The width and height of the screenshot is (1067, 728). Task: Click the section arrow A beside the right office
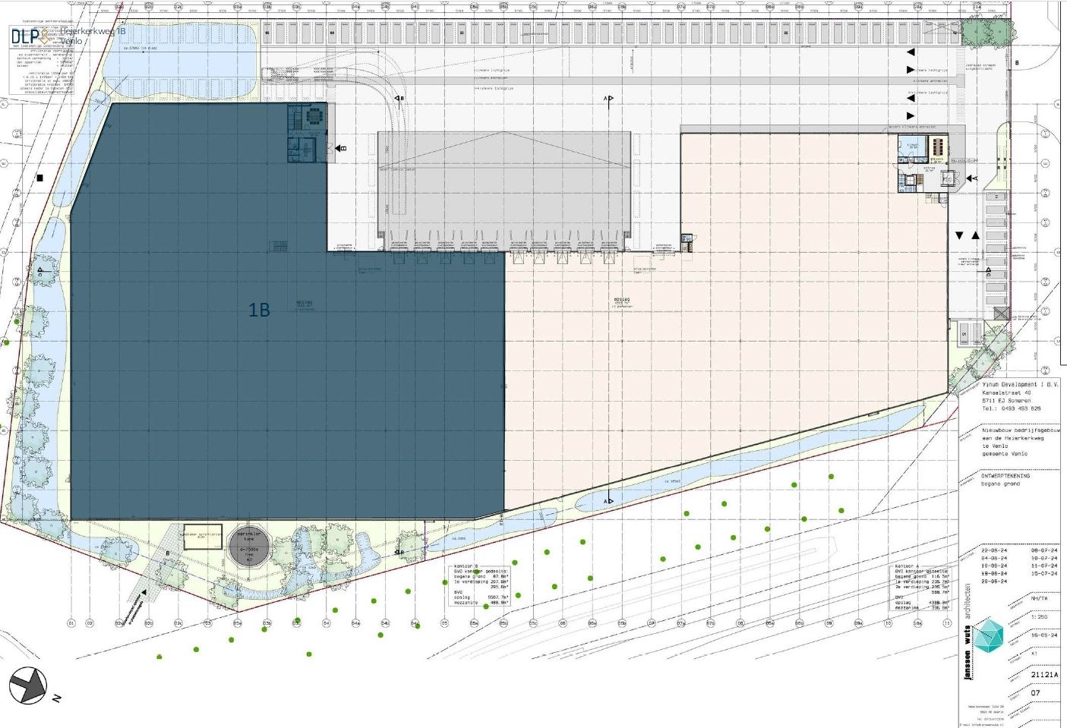971,179
